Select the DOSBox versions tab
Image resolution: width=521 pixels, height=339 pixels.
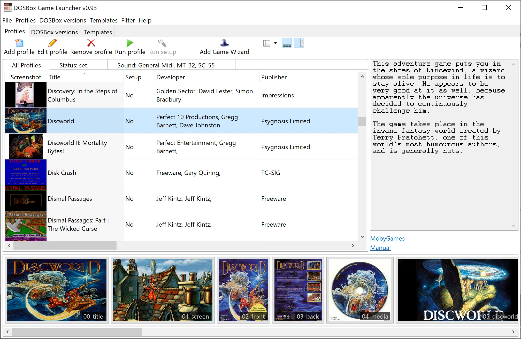tap(54, 32)
